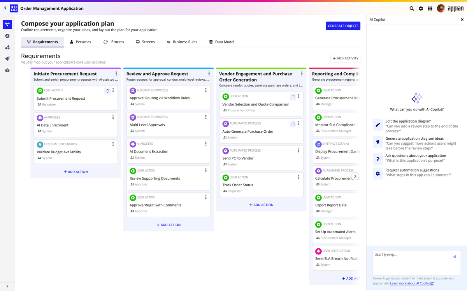Image resolution: width=467 pixels, height=291 pixels.
Task: Open the search magnifying glass icon
Action: click(411, 8)
